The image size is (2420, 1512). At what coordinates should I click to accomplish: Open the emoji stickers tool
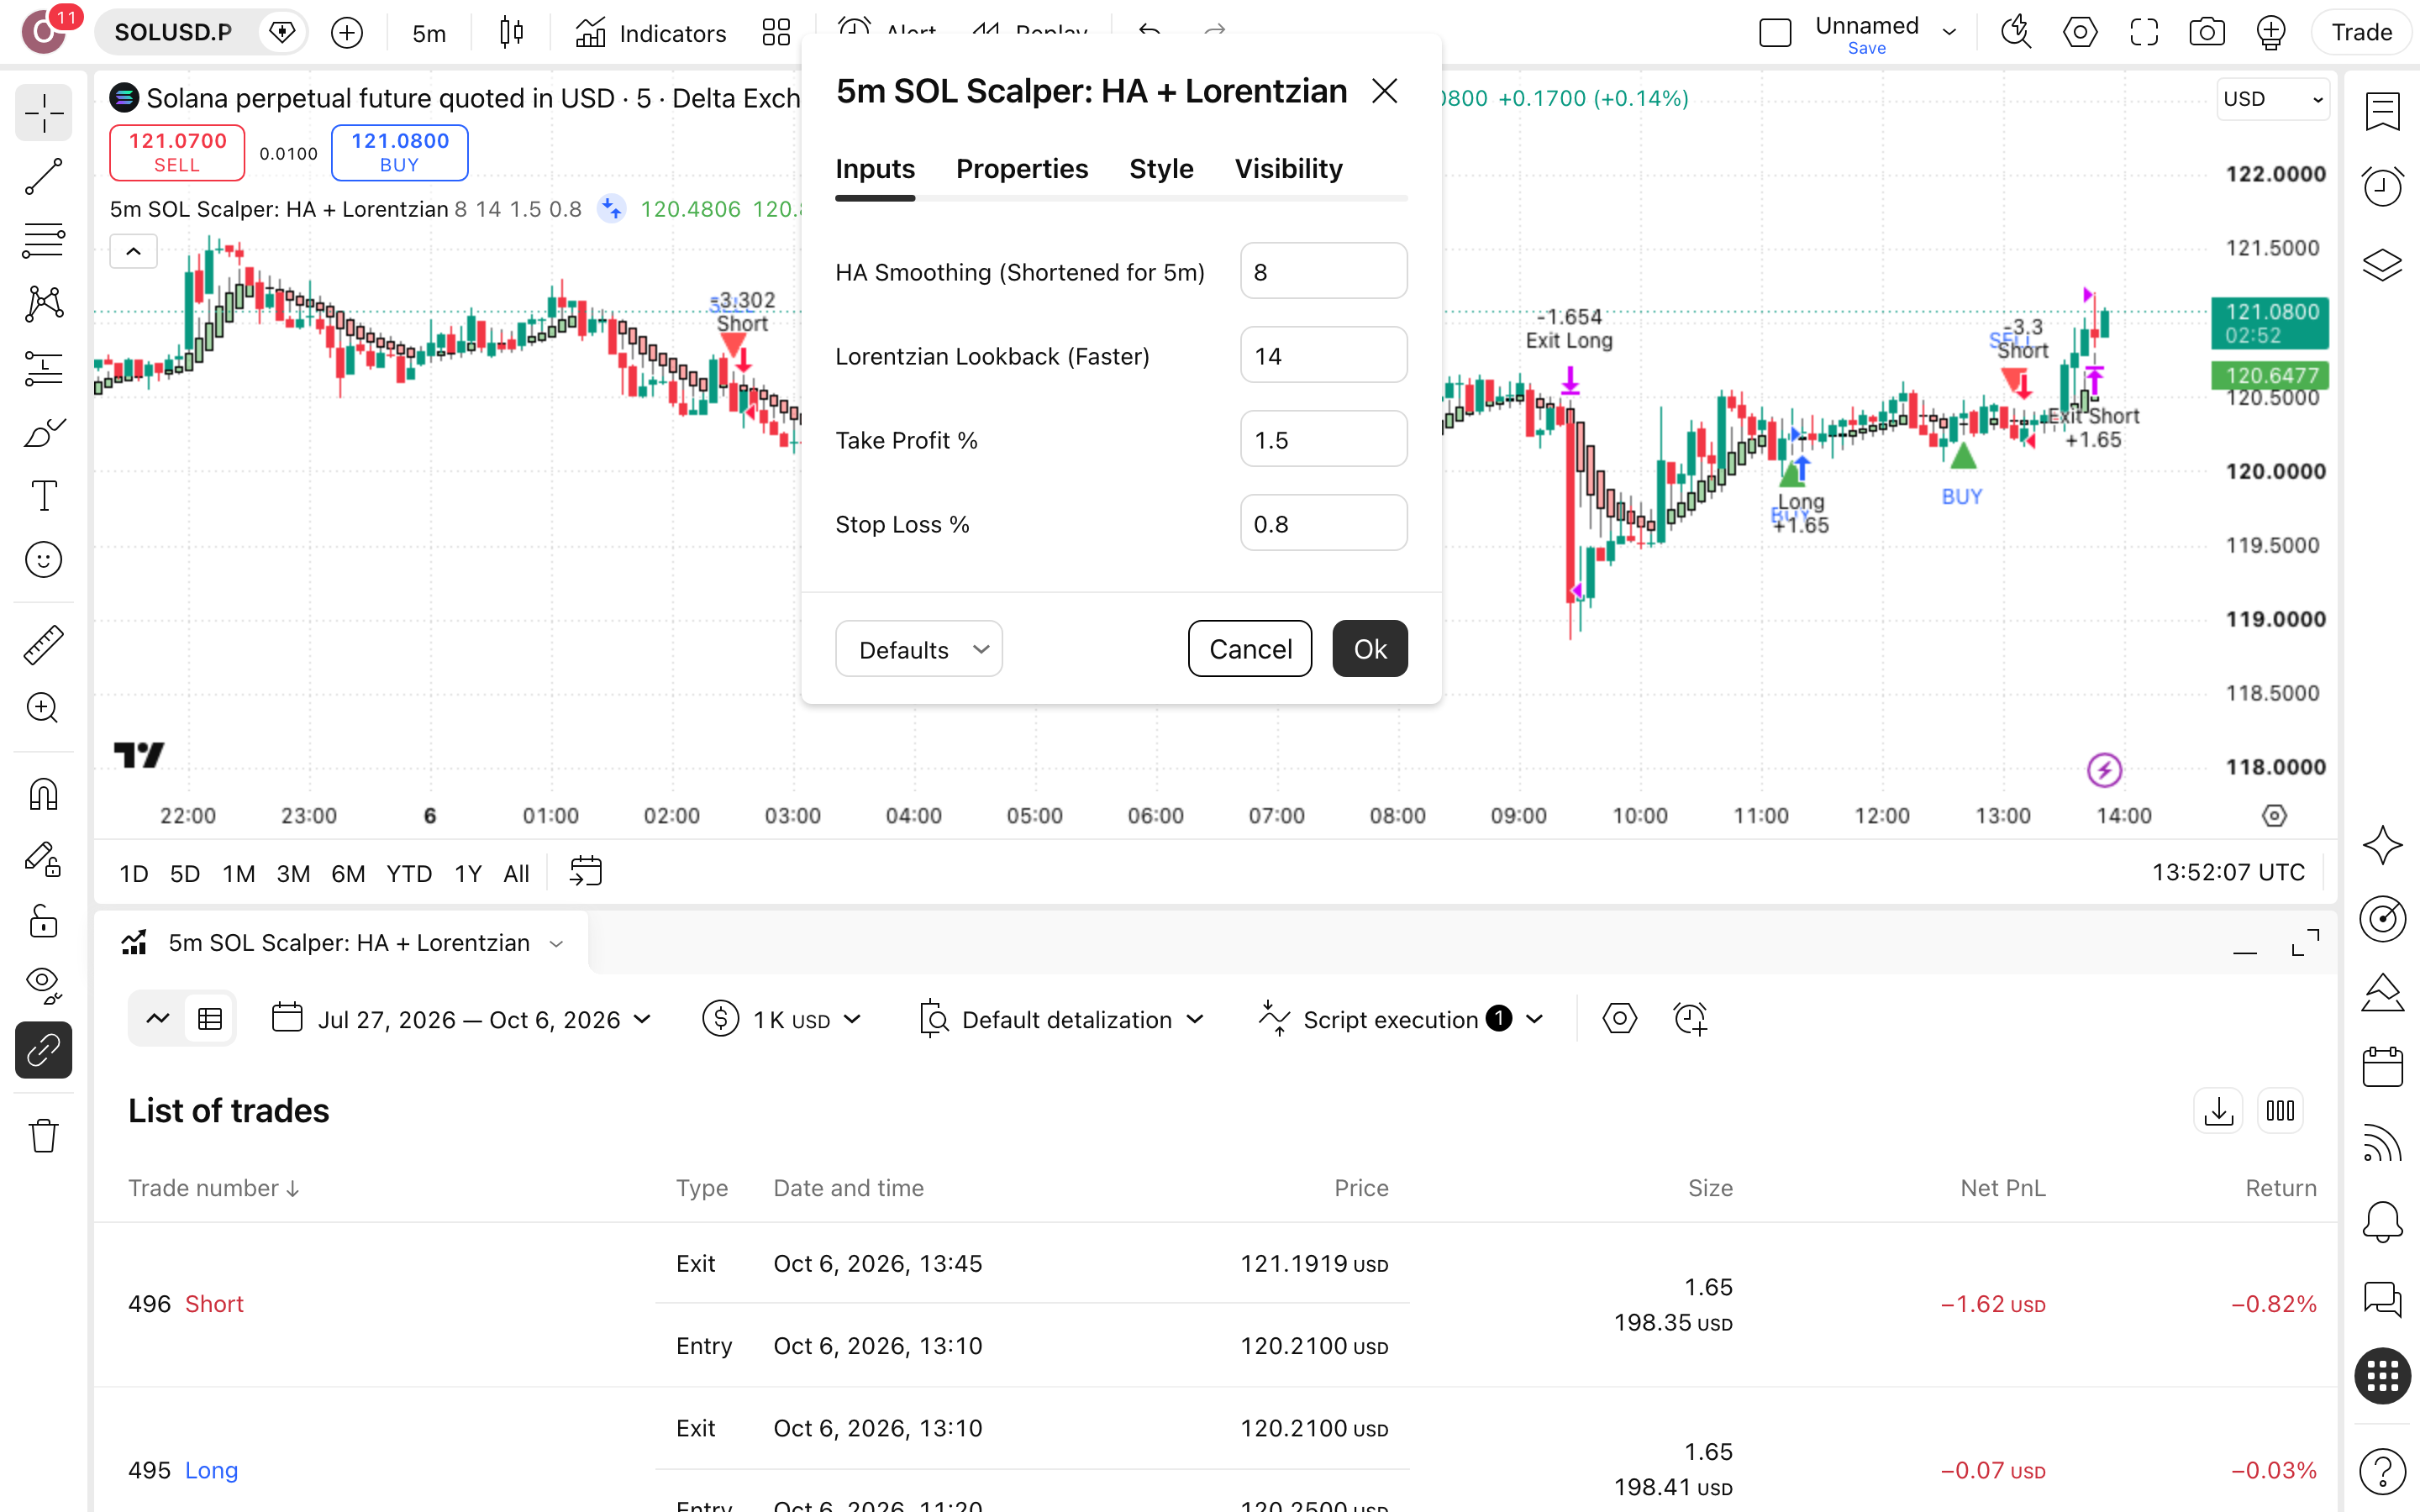(x=43, y=560)
